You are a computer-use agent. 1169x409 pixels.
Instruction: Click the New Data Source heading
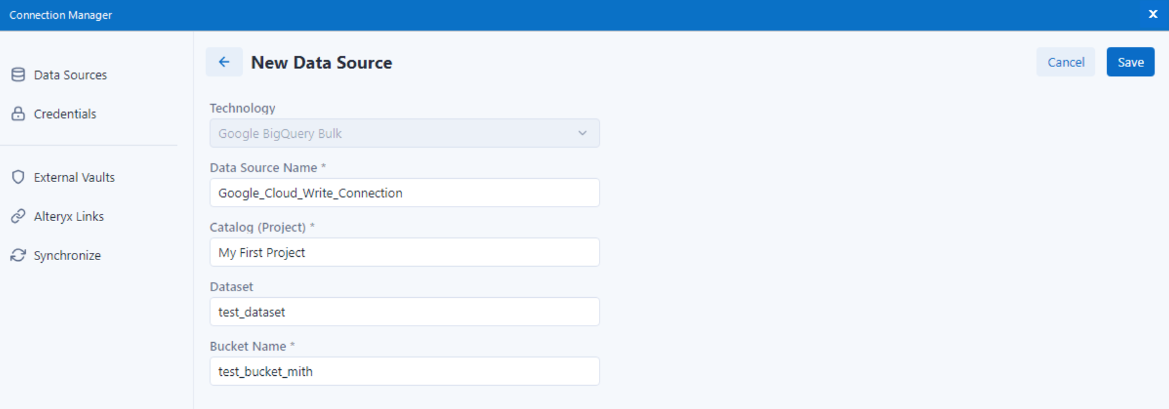(x=322, y=62)
